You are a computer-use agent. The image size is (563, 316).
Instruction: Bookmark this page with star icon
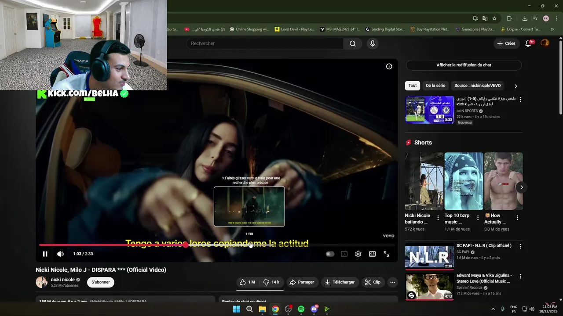[x=494, y=18]
